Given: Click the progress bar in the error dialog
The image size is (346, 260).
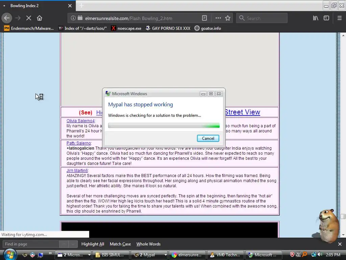Looking at the screenshot, I should (x=164, y=126).
